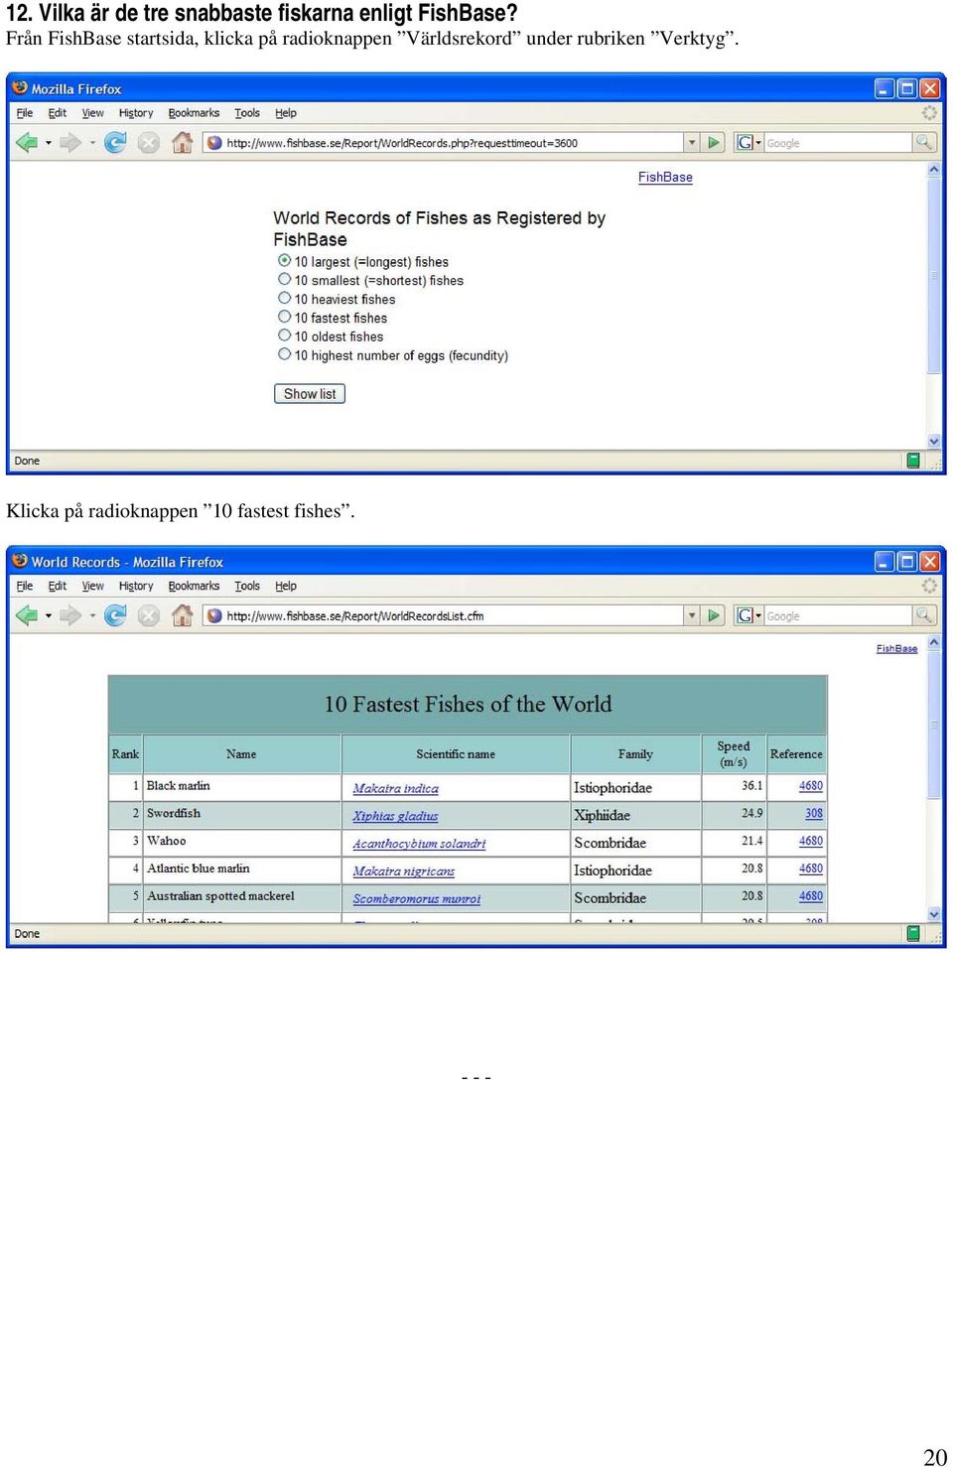Image resolution: width=953 pixels, height=1467 pixels.
Task: Open reference 308 link in Swordfish row
Action: point(814,814)
